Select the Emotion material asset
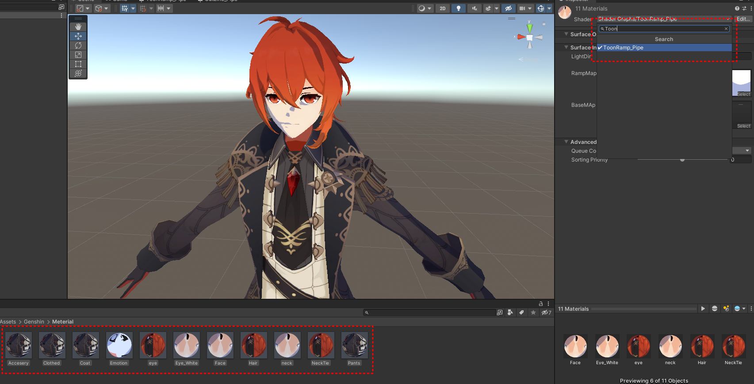Screen dimensions: 754x384 pos(119,349)
